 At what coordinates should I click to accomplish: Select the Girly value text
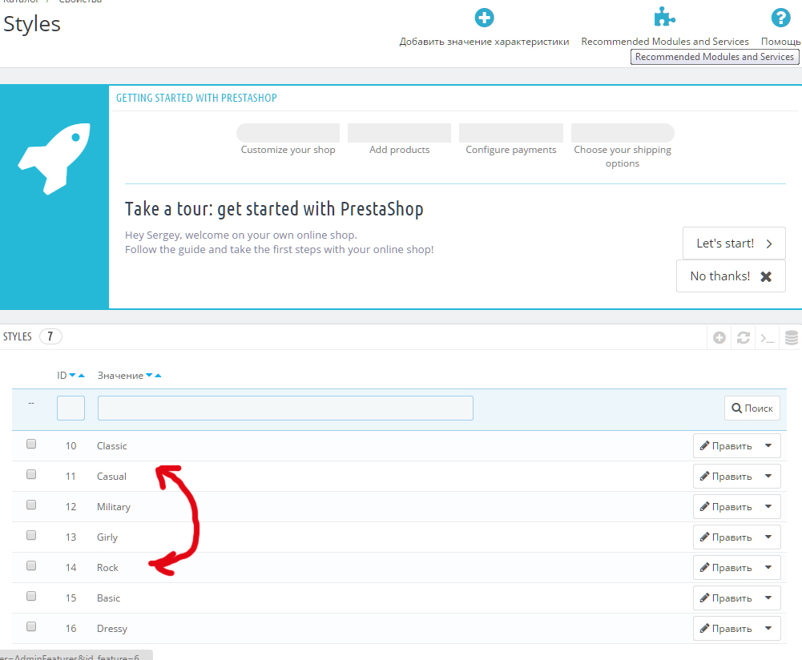107,537
